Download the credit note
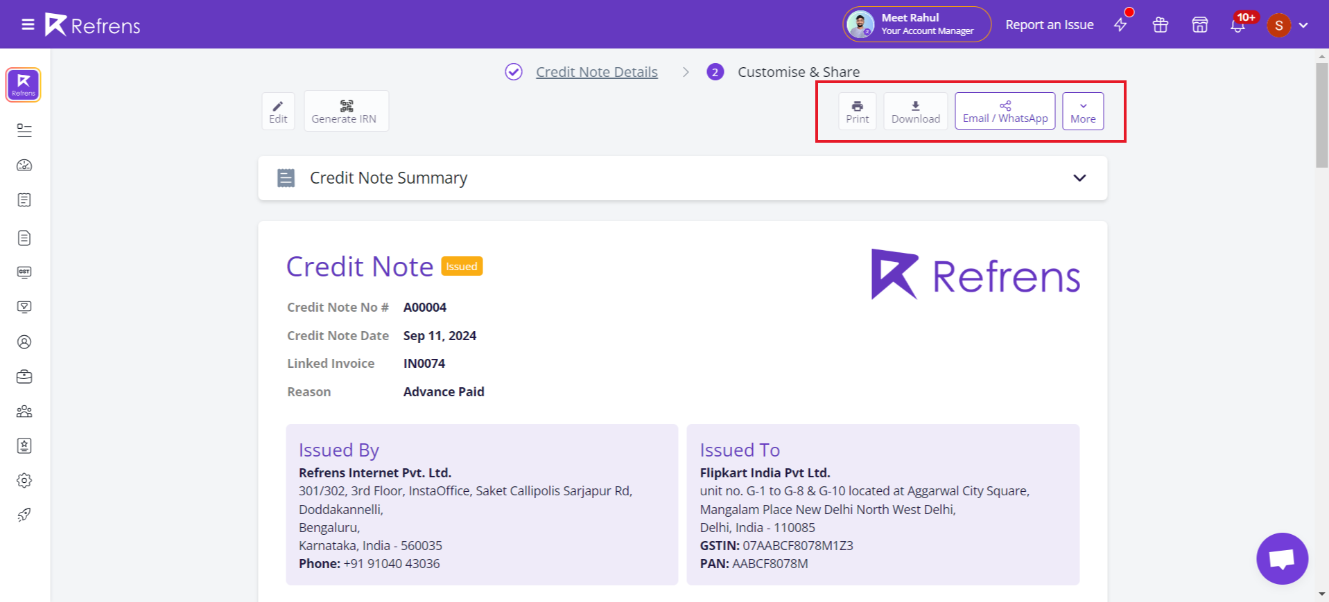The width and height of the screenshot is (1329, 602). 916,111
